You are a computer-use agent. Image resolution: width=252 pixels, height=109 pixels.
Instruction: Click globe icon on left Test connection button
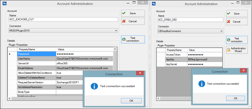tap(123, 39)
